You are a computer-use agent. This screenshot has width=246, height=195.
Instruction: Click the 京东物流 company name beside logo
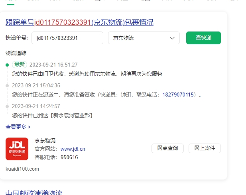coord(45,140)
